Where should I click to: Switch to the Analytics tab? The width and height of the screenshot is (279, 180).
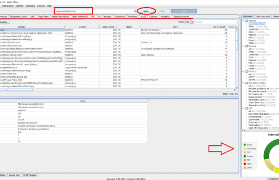coord(165,17)
